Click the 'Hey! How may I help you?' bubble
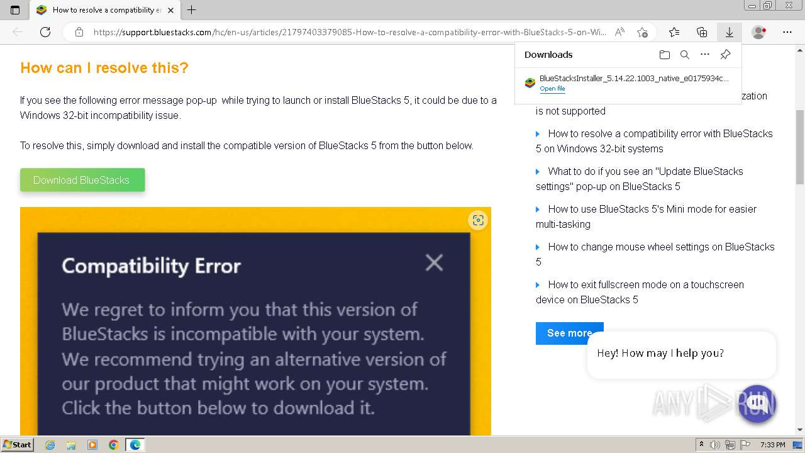805x453 pixels. coord(682,354)
